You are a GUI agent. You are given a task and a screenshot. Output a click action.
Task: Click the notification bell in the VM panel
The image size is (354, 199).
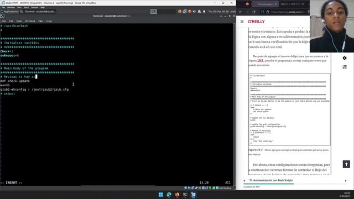point(204,12)
